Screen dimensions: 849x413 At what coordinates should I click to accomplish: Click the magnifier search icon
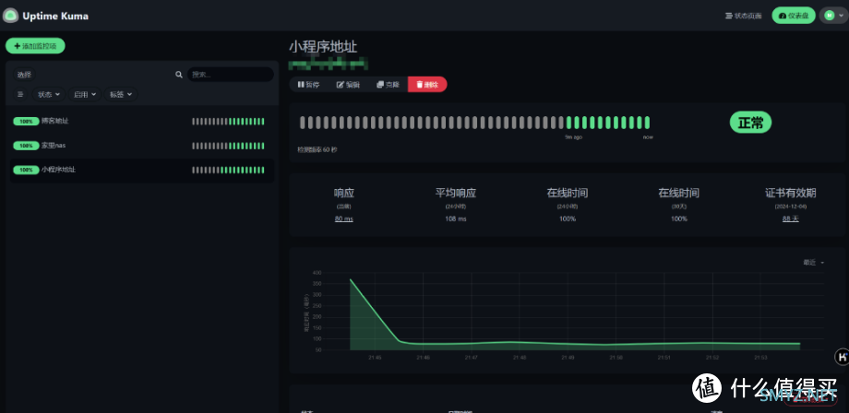tap(179, 75)
